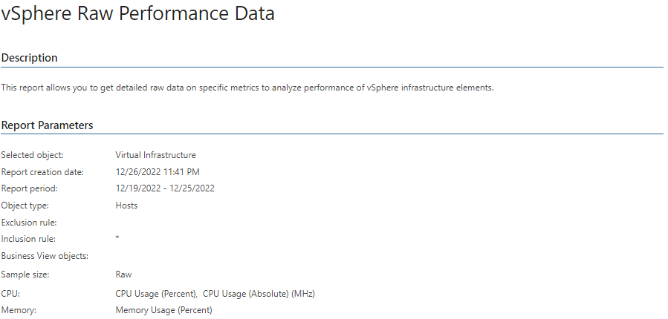This screenshot has height=319, width=668.
Task: Click the Object type label
Action: [25, 205]
